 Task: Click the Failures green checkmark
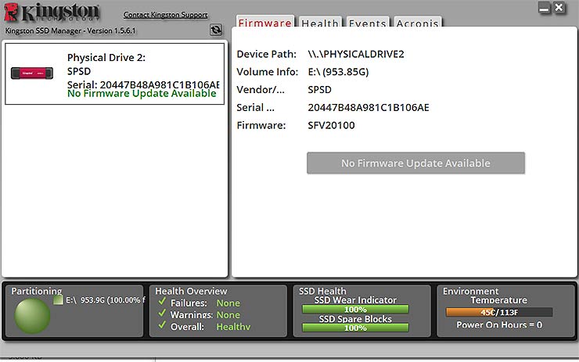(162, 302)
